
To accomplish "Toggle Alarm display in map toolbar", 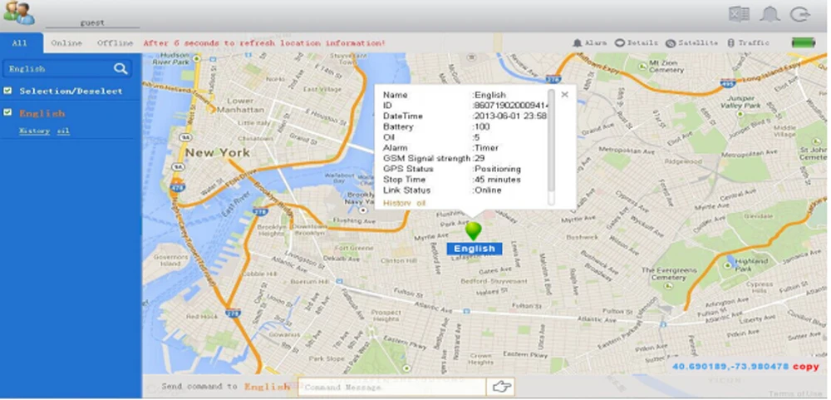I will 590,43.
